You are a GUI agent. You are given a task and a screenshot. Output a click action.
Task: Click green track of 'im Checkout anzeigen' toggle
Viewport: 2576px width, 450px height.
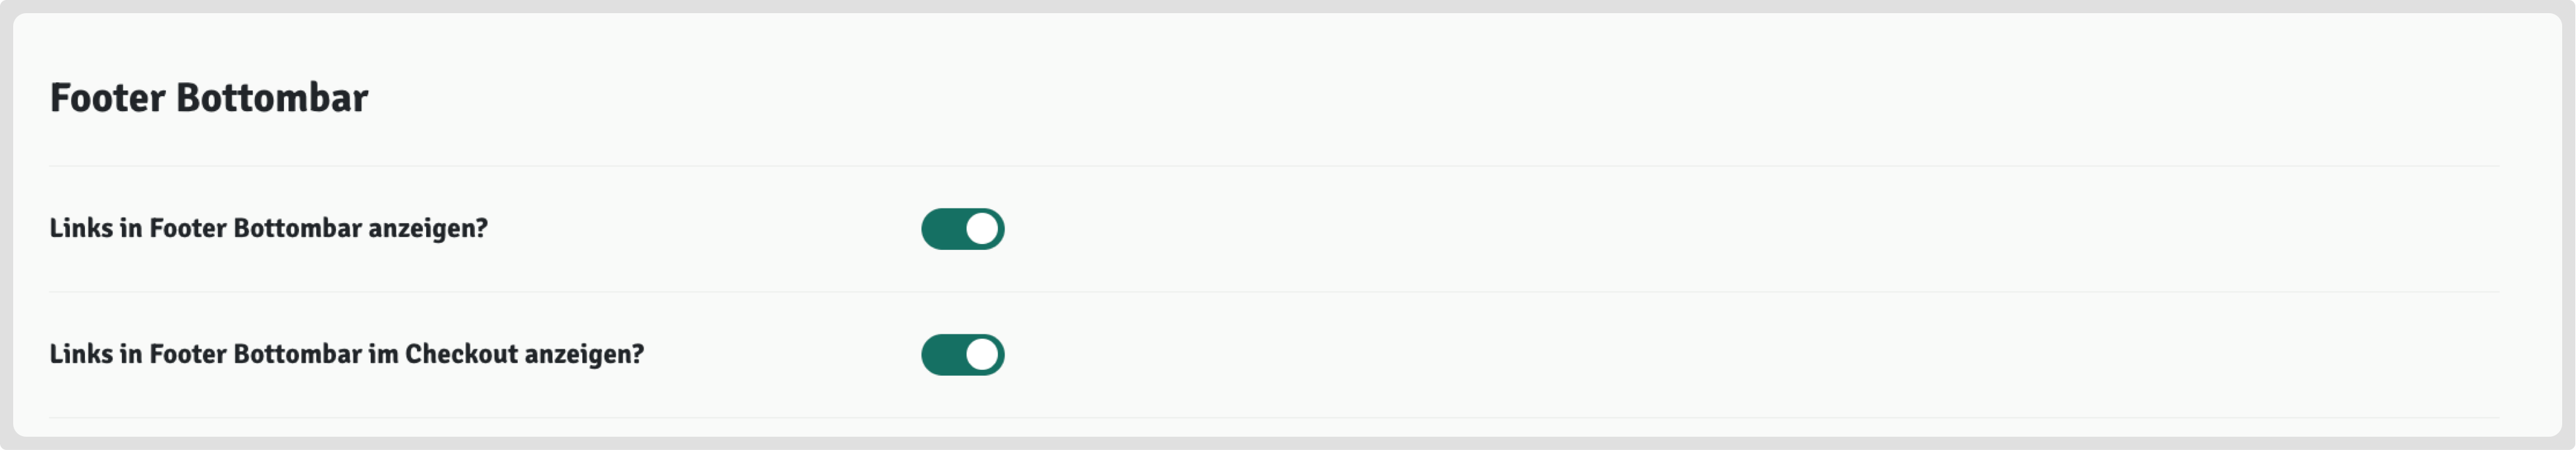942,354
